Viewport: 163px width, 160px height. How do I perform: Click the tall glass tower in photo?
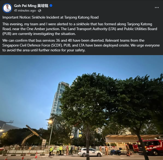pos(58,104)
